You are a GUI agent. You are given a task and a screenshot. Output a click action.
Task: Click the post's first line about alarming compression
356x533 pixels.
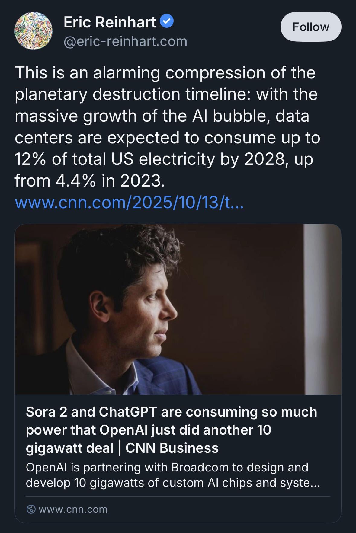tap(165, 73)
